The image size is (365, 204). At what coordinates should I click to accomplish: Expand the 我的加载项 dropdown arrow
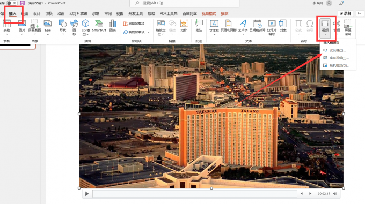click(x=149, y=32)
